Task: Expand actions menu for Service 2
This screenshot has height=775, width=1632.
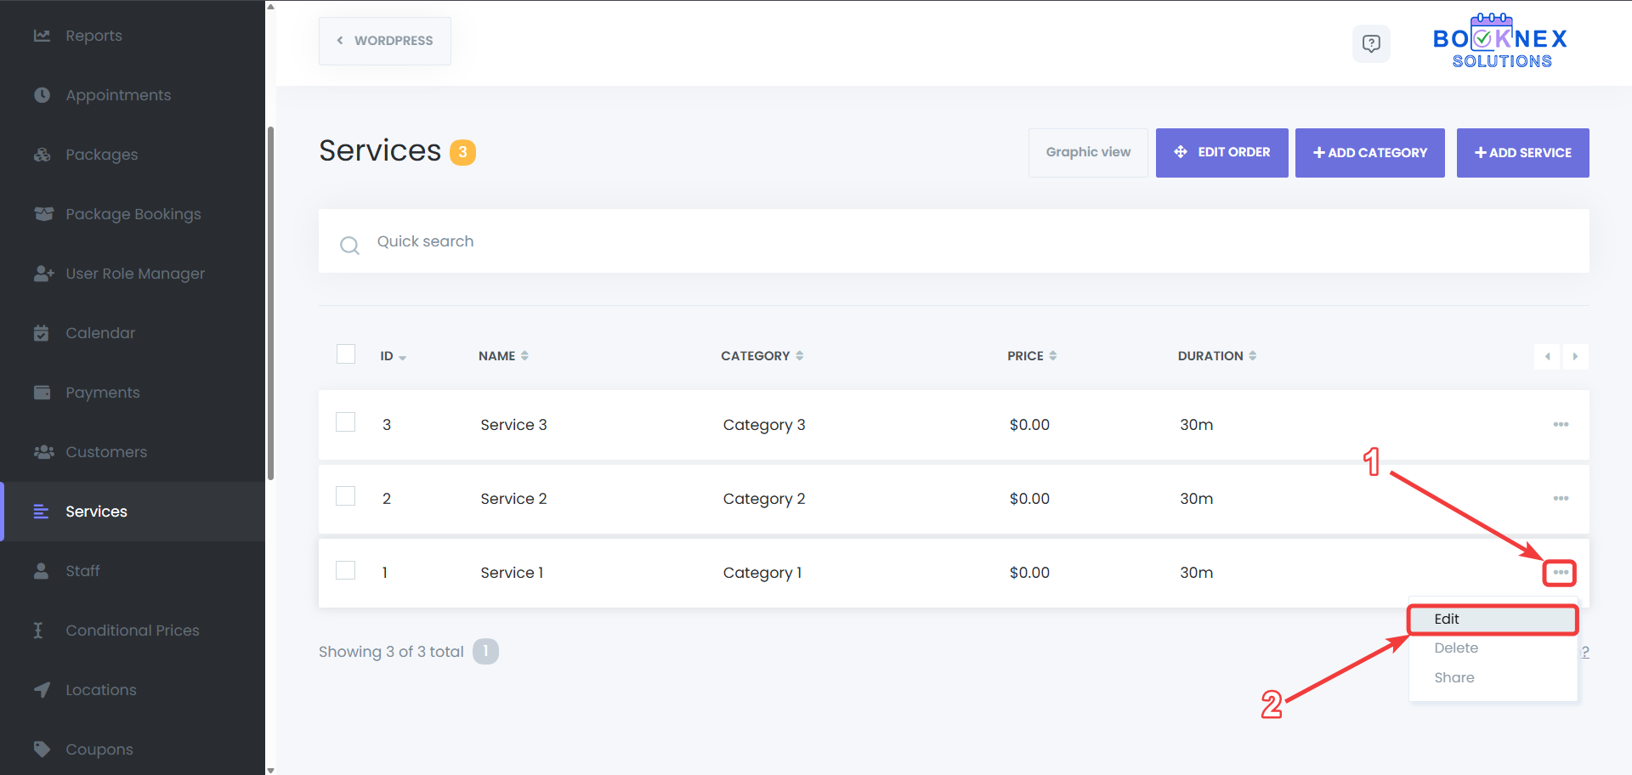Action: 1561,498
